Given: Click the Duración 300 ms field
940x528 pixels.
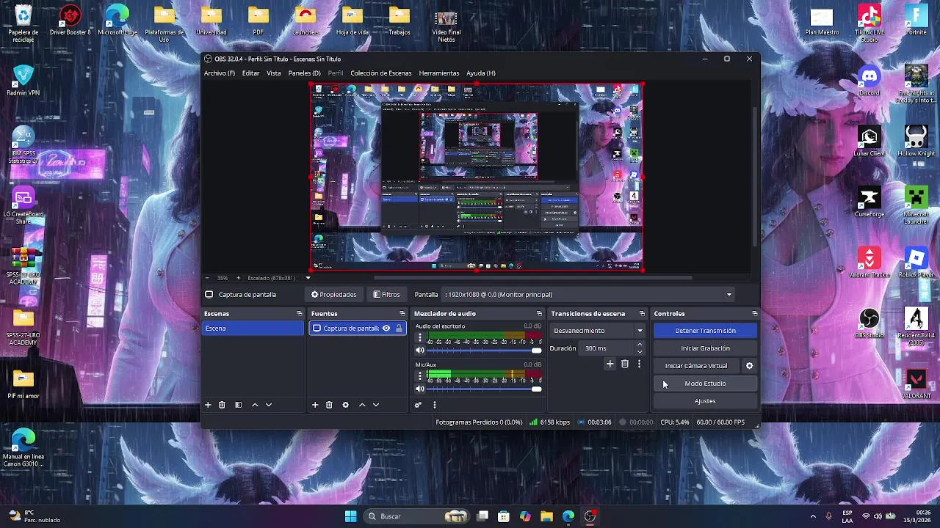Looking at the screenshot, I should tap(607, 348).
